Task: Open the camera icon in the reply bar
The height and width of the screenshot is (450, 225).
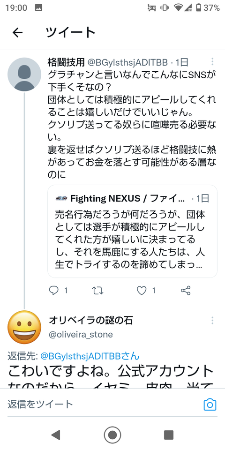Action: [210, 405]
